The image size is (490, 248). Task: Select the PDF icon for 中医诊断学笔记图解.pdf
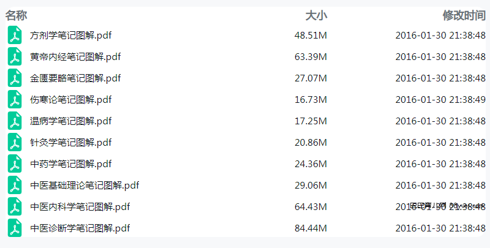coord(15,228)
